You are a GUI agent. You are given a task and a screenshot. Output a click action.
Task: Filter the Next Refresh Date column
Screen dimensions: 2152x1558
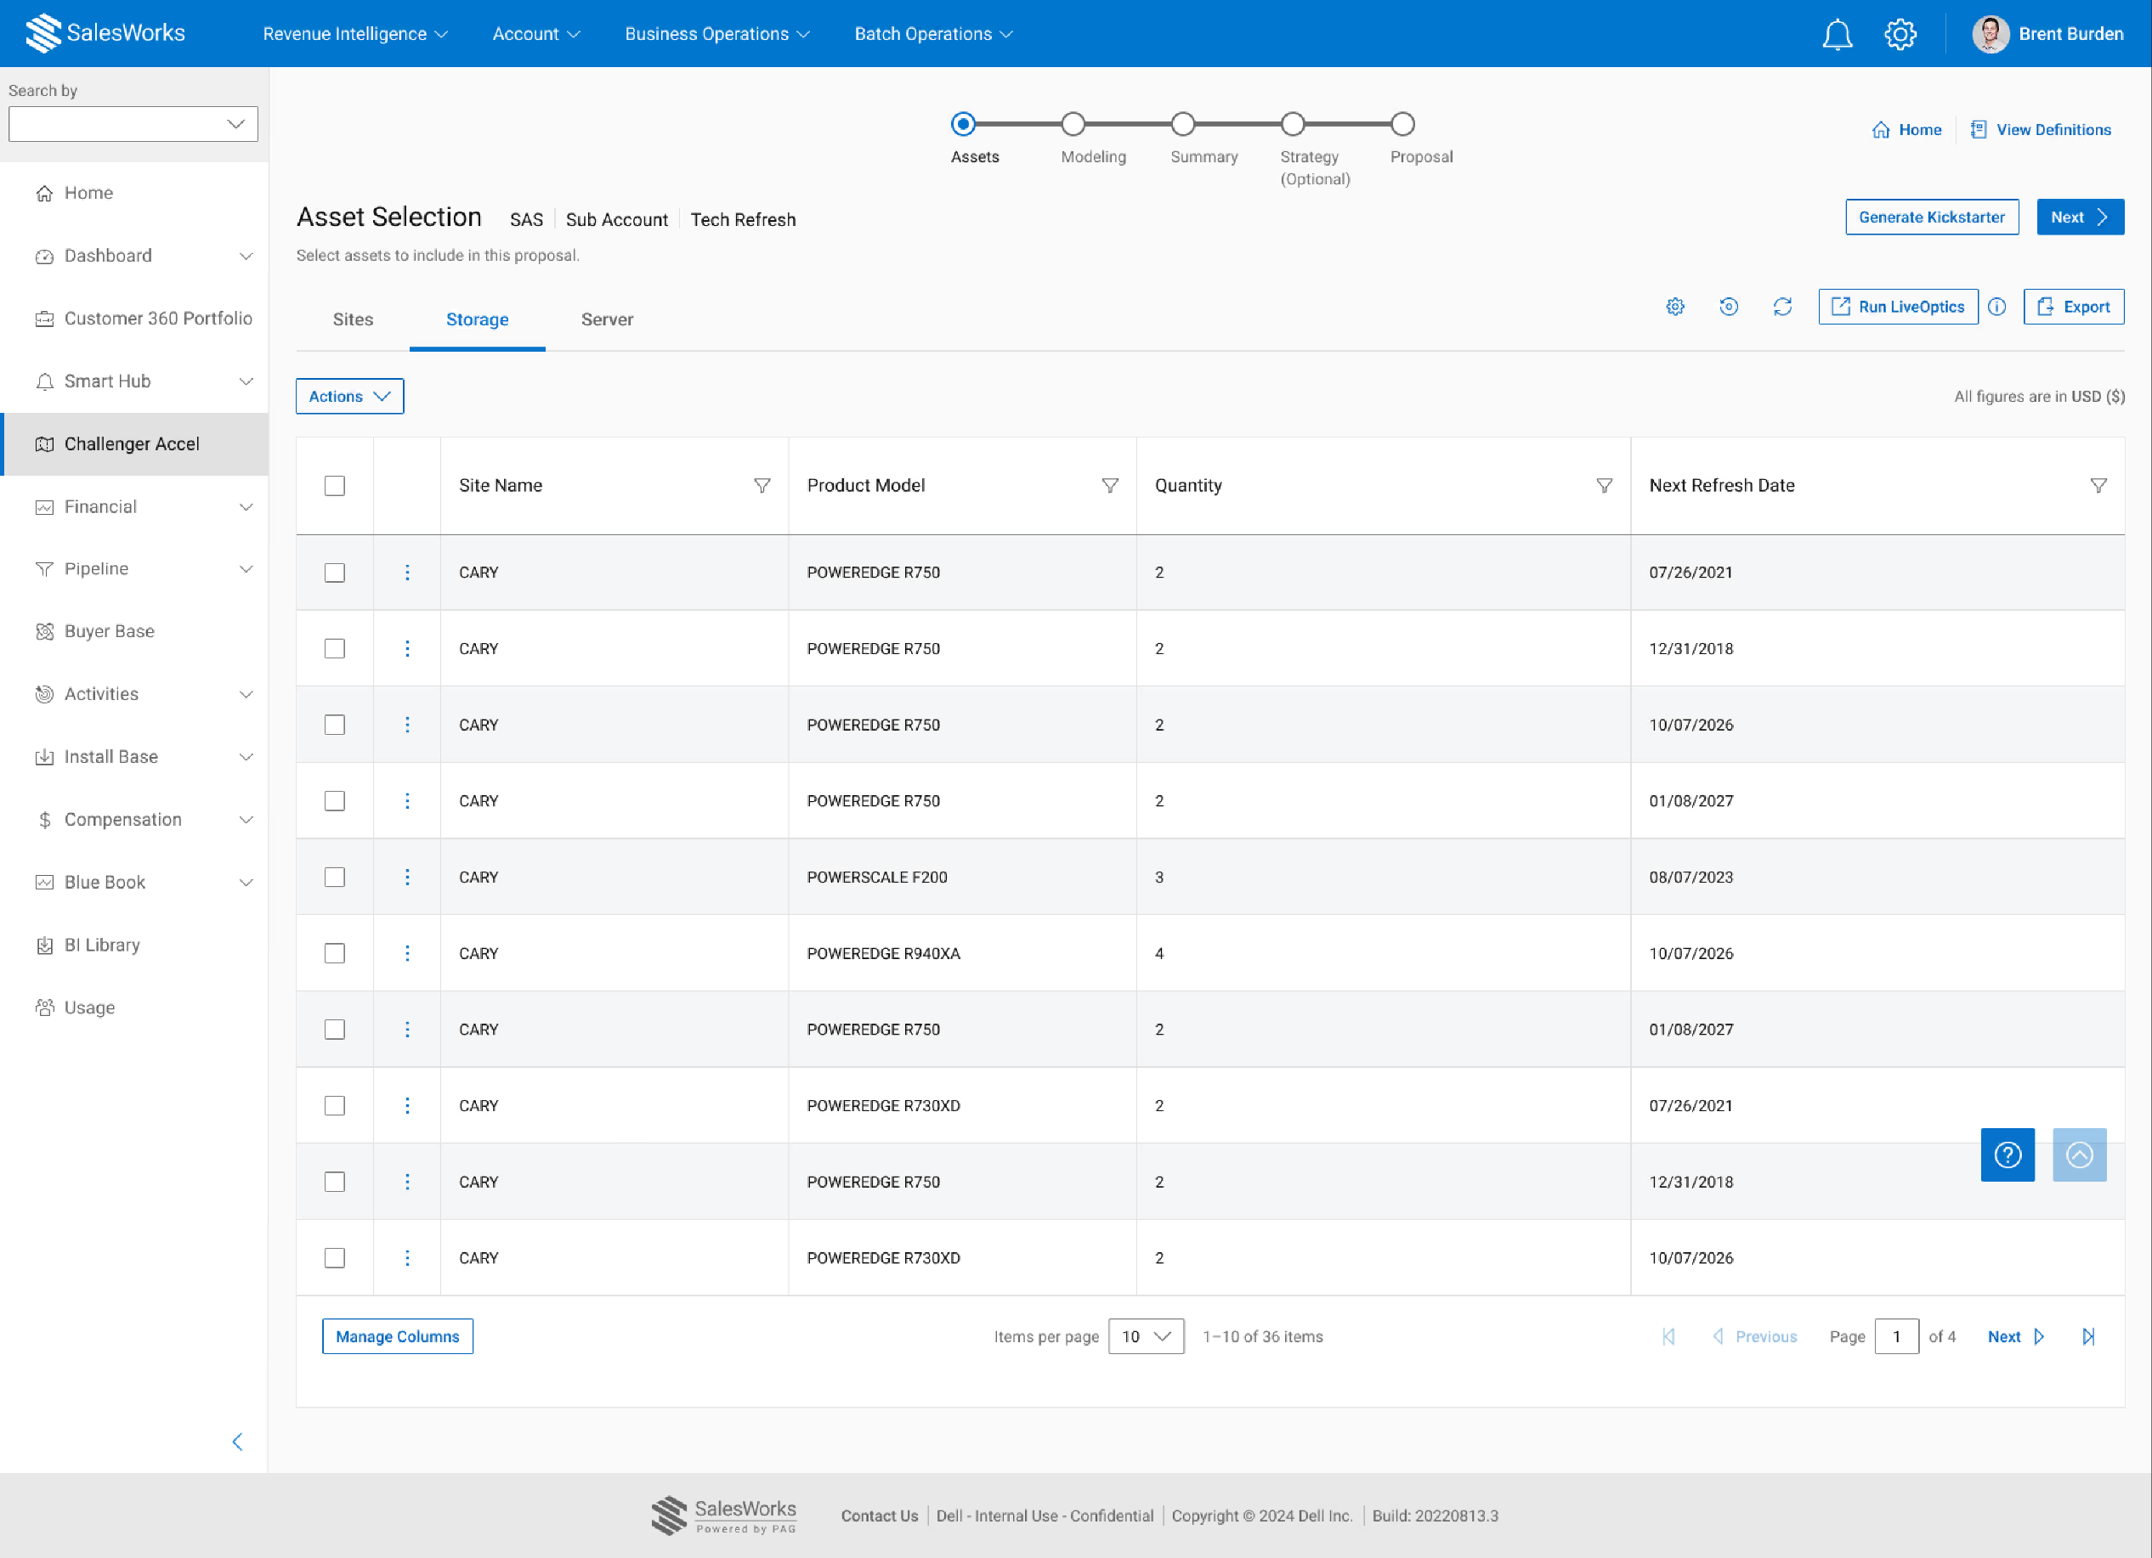click(x=2098, y=486)
